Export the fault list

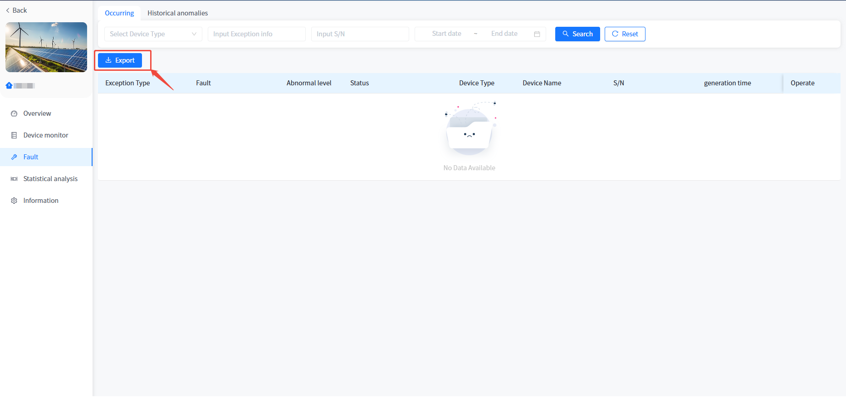click(120, 60)
